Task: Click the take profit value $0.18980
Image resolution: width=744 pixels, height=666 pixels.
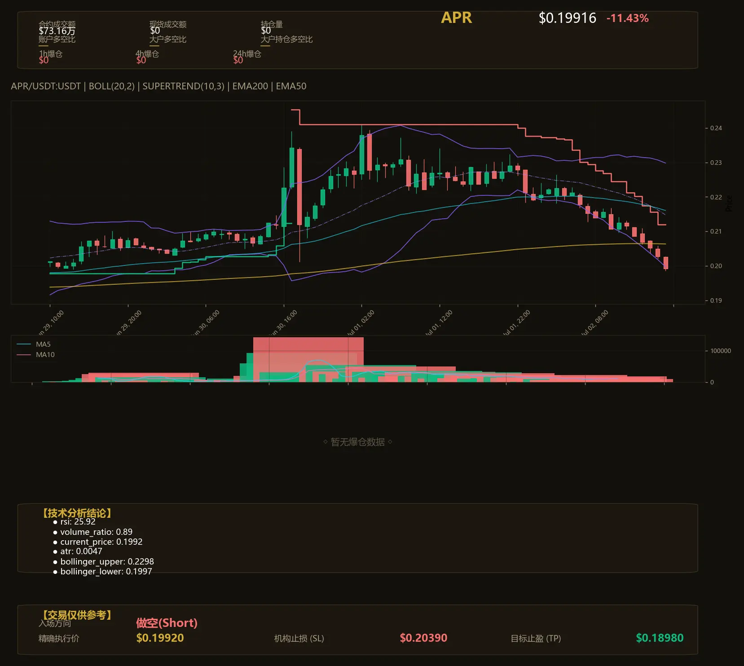Action: 660,638
